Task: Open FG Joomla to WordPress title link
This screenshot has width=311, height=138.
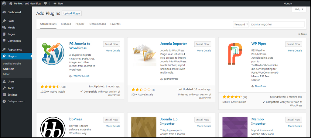Action: coord(80,46)
